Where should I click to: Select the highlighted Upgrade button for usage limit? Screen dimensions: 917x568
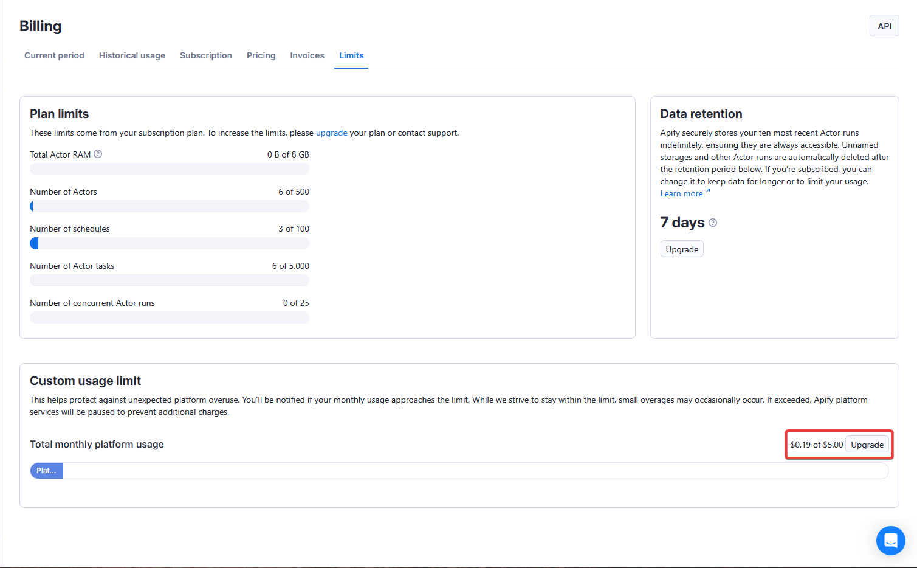867,444
